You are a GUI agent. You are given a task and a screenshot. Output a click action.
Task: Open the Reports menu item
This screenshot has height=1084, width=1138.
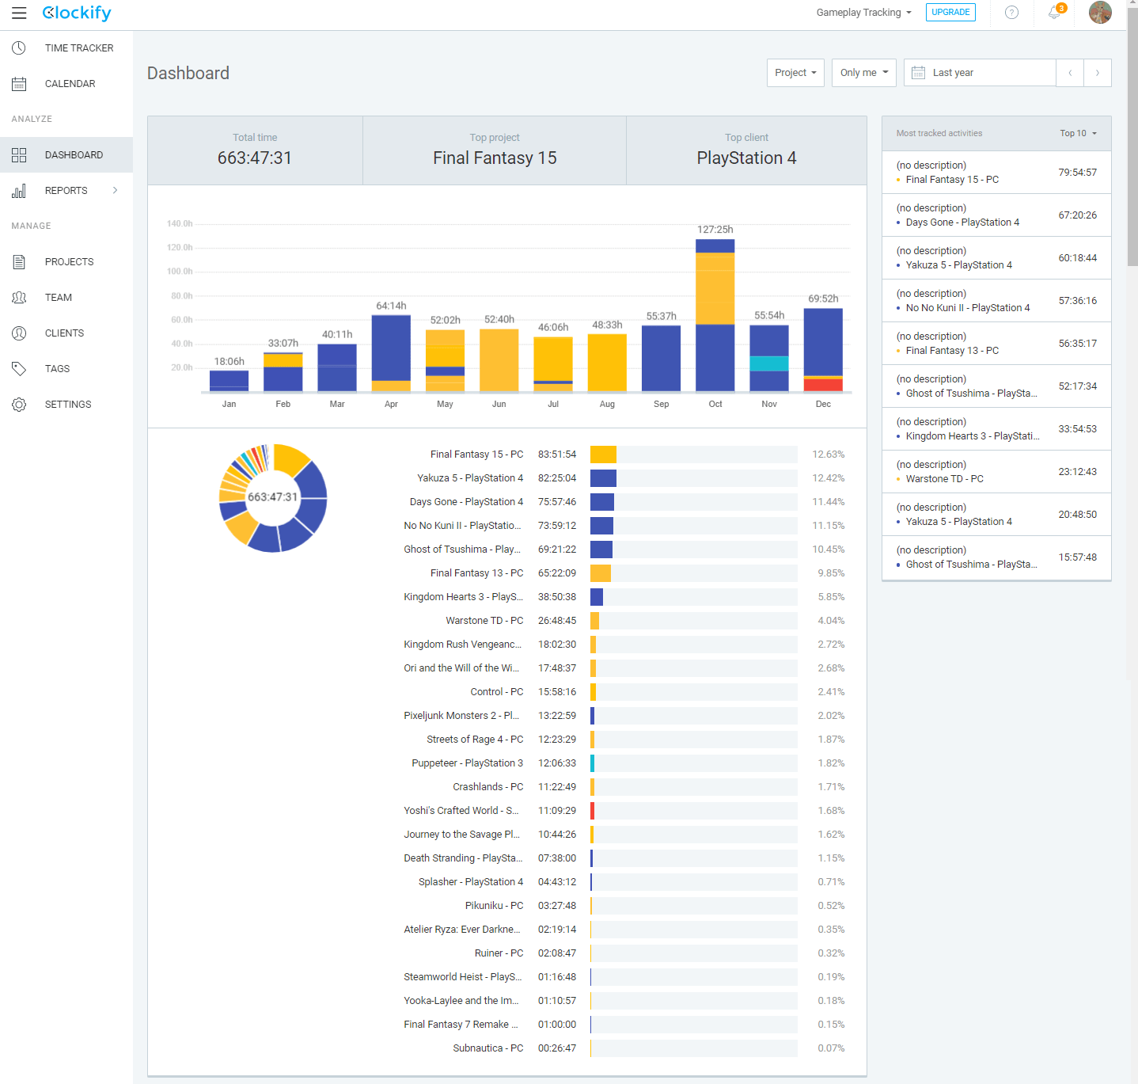pos(66,191)
